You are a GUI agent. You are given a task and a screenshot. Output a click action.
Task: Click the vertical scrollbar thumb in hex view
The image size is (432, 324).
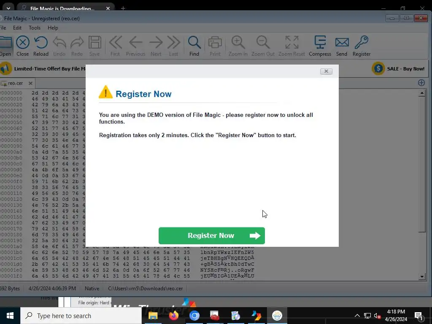click(422, 165)
